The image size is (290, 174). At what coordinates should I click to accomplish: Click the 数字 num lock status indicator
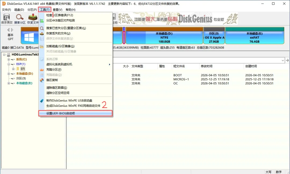pos(279,172)
